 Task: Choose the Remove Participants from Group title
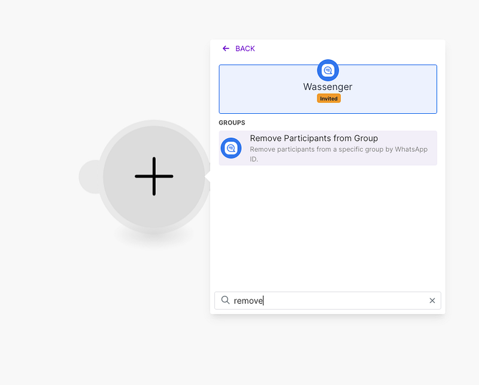314,138
